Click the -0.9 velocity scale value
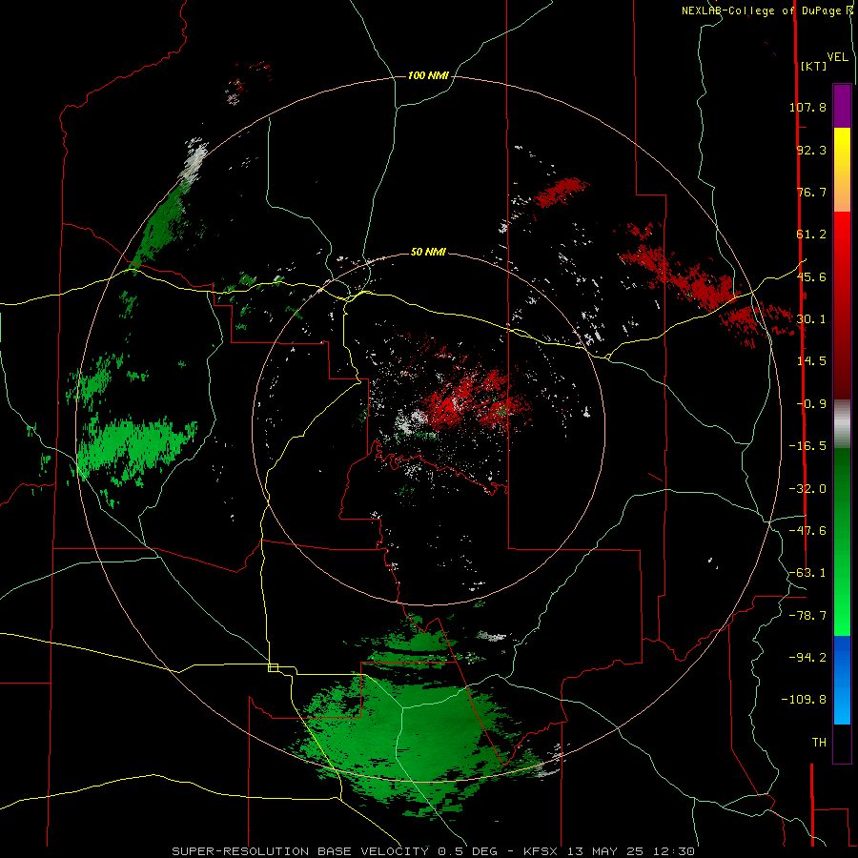 pyautogui.click(x=811, y=404)
